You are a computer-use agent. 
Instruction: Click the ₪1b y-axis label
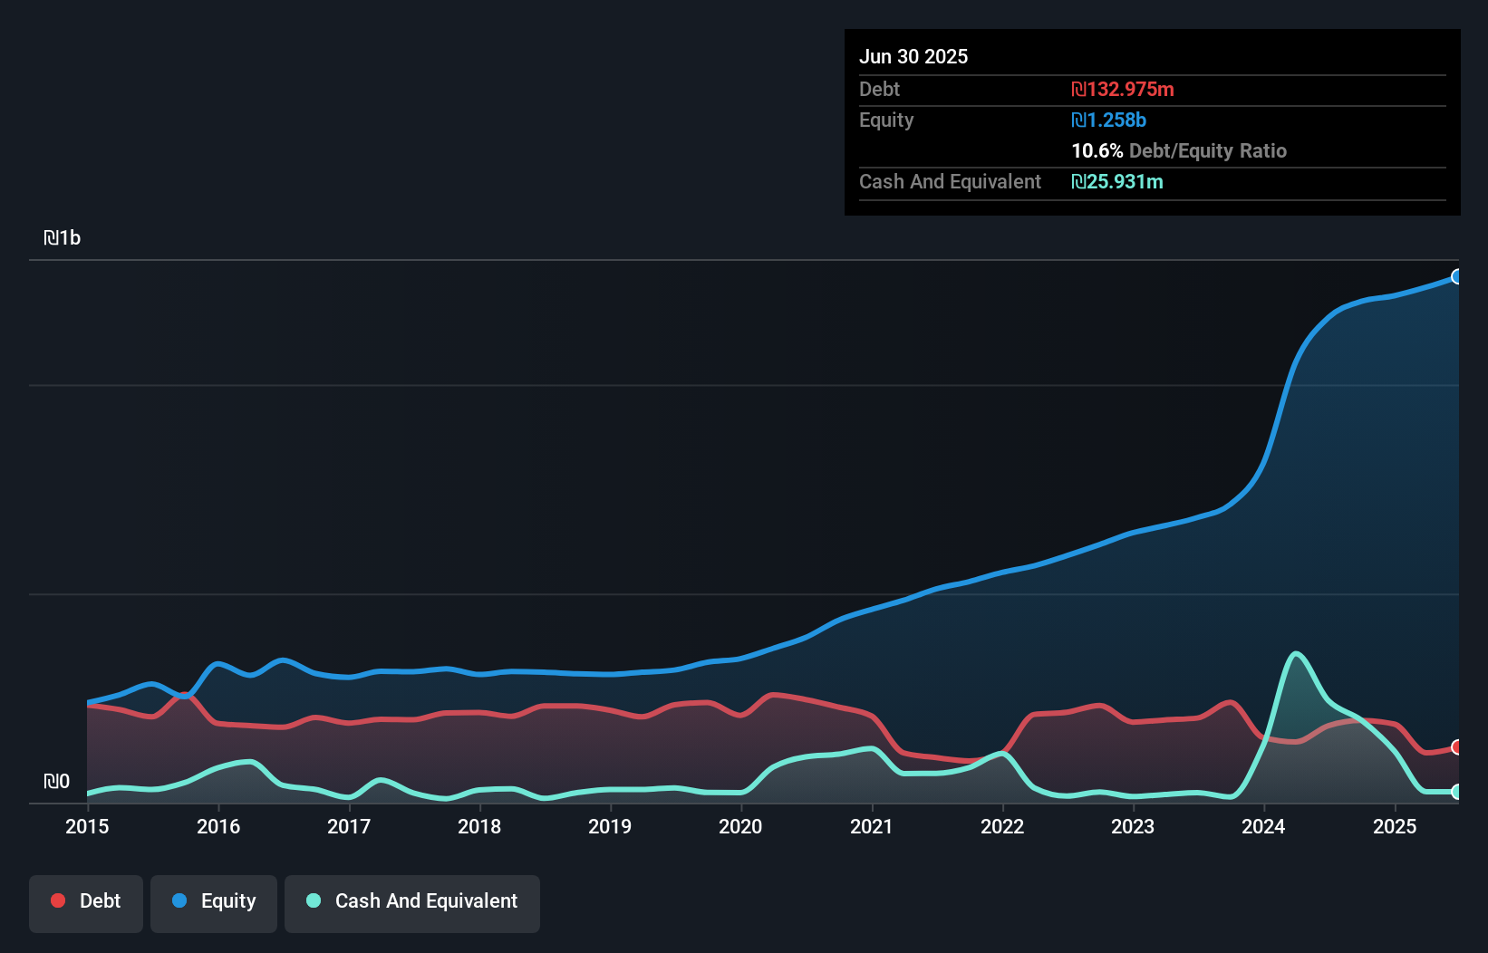63,238
